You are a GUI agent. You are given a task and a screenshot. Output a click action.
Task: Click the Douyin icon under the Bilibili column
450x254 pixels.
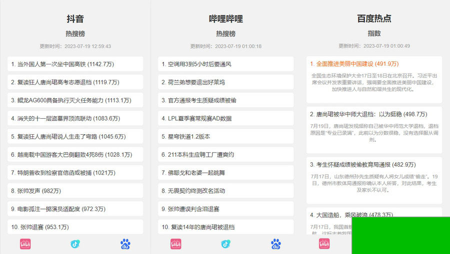pos(225,244)
